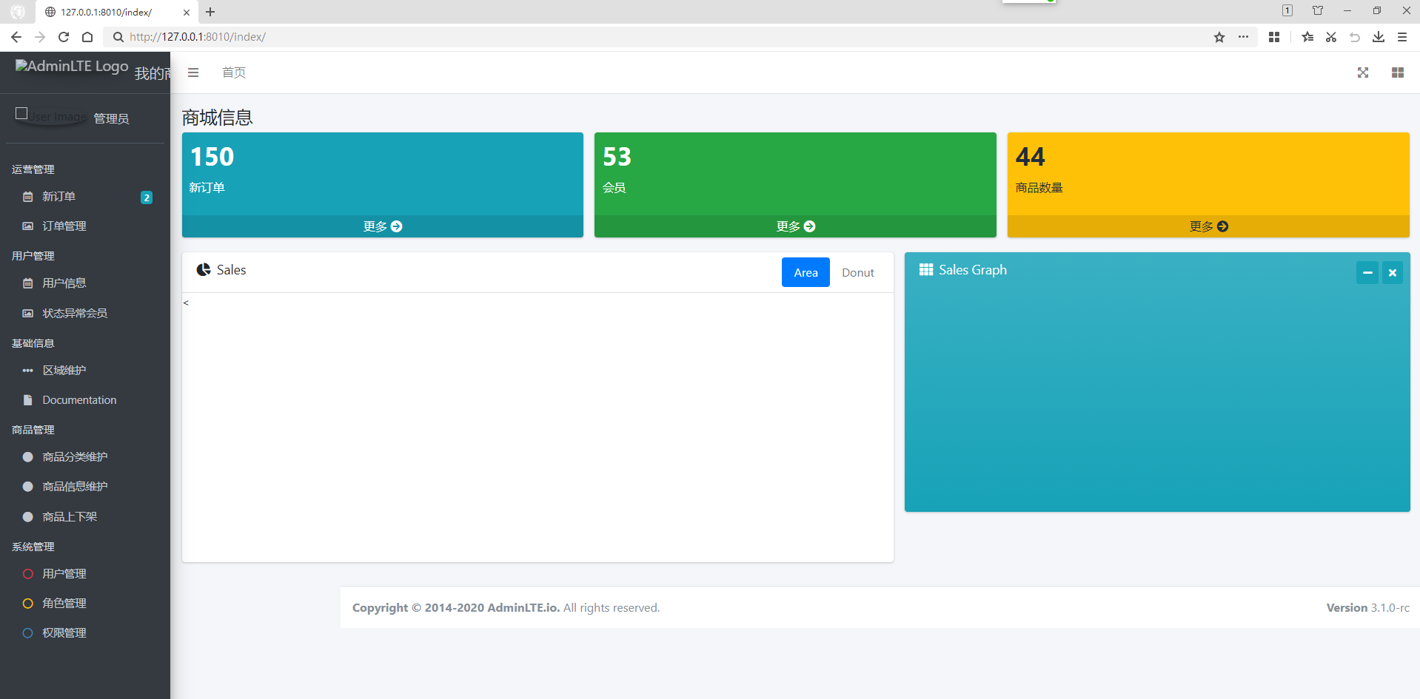Click the fullscreen expand icon in navbar
Screen dimensions: 1420x699
[x=1362, y=72]
